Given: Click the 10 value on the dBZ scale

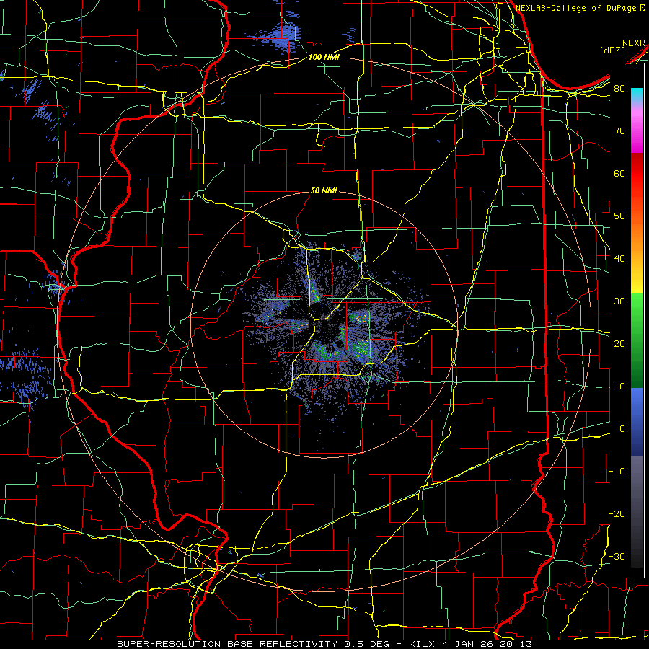Looking at the screenshot, I should click(619, 387).
